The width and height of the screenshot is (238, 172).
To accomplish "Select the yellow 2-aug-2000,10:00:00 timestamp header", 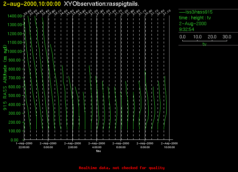I will point(32,4).
